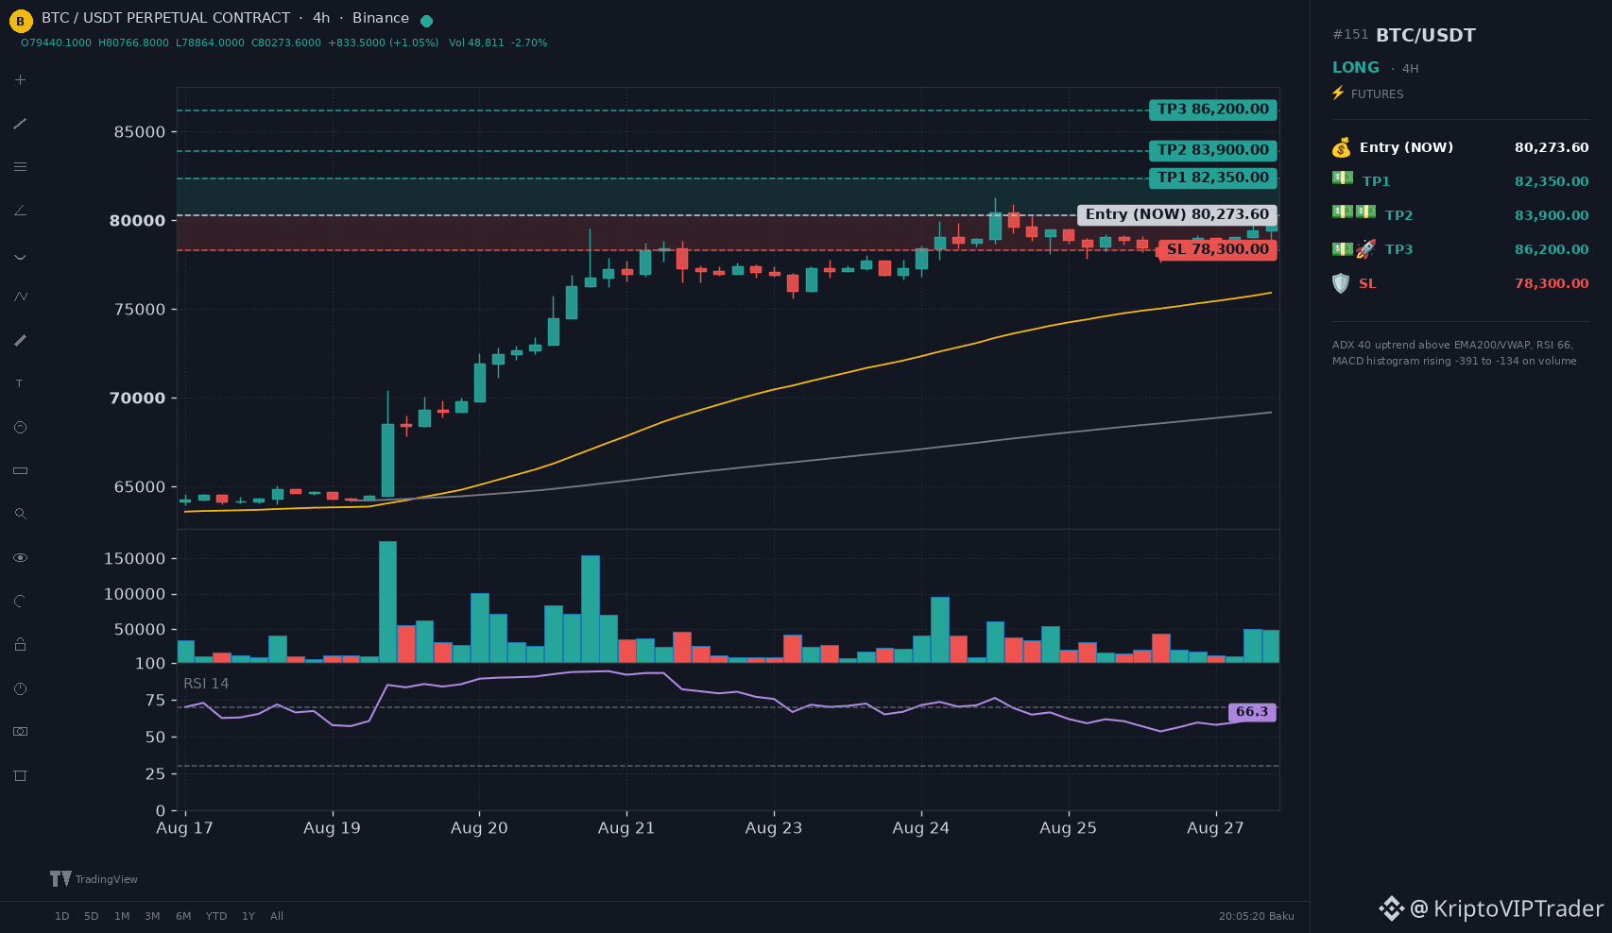Toggle the drawing lock padlock icon

coord(20,644)
